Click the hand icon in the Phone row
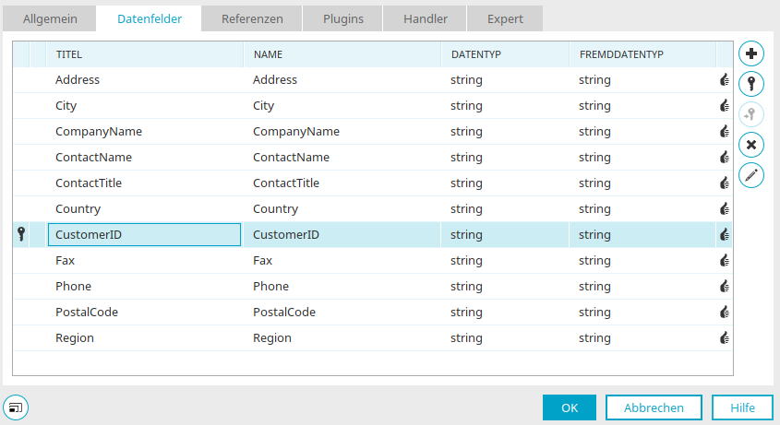Screen dimensions: 780x425 (725, 287)
